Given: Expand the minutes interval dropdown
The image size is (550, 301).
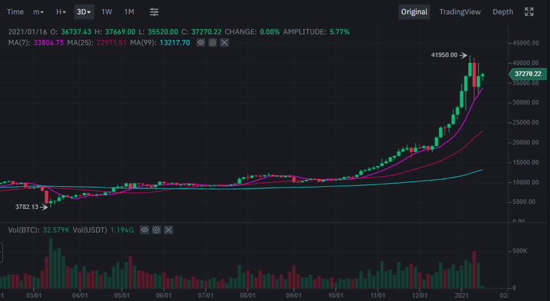Looking at the screenshot, I should 38,12.
